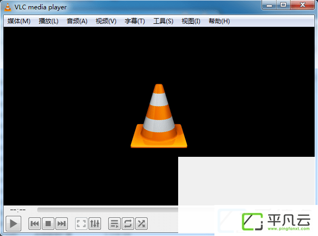This screenshot has width=318, height=236.
Task: Open the 字幕(T) menu
Action: 135,21
